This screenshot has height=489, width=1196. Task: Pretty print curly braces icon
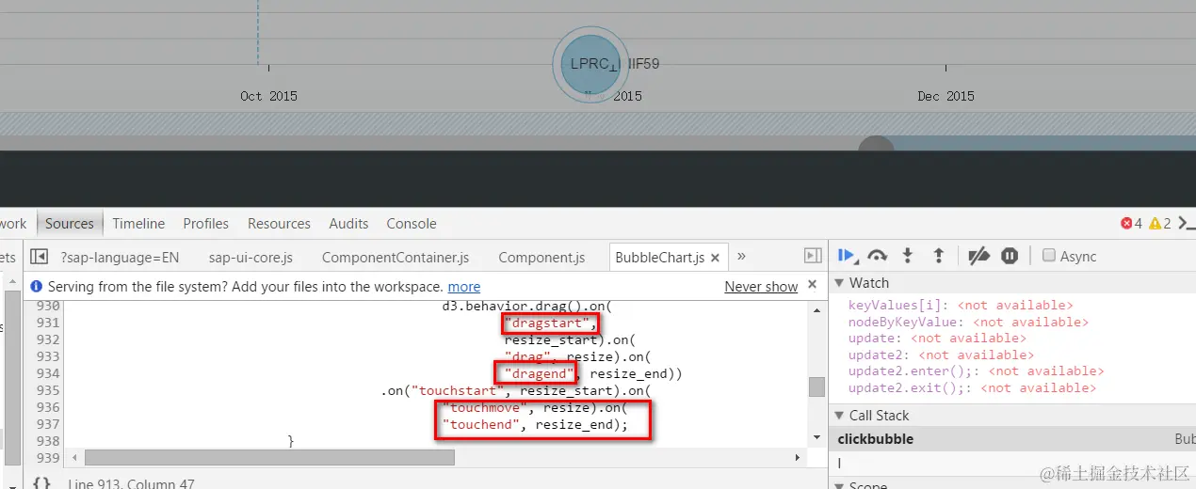click(40, 483)
